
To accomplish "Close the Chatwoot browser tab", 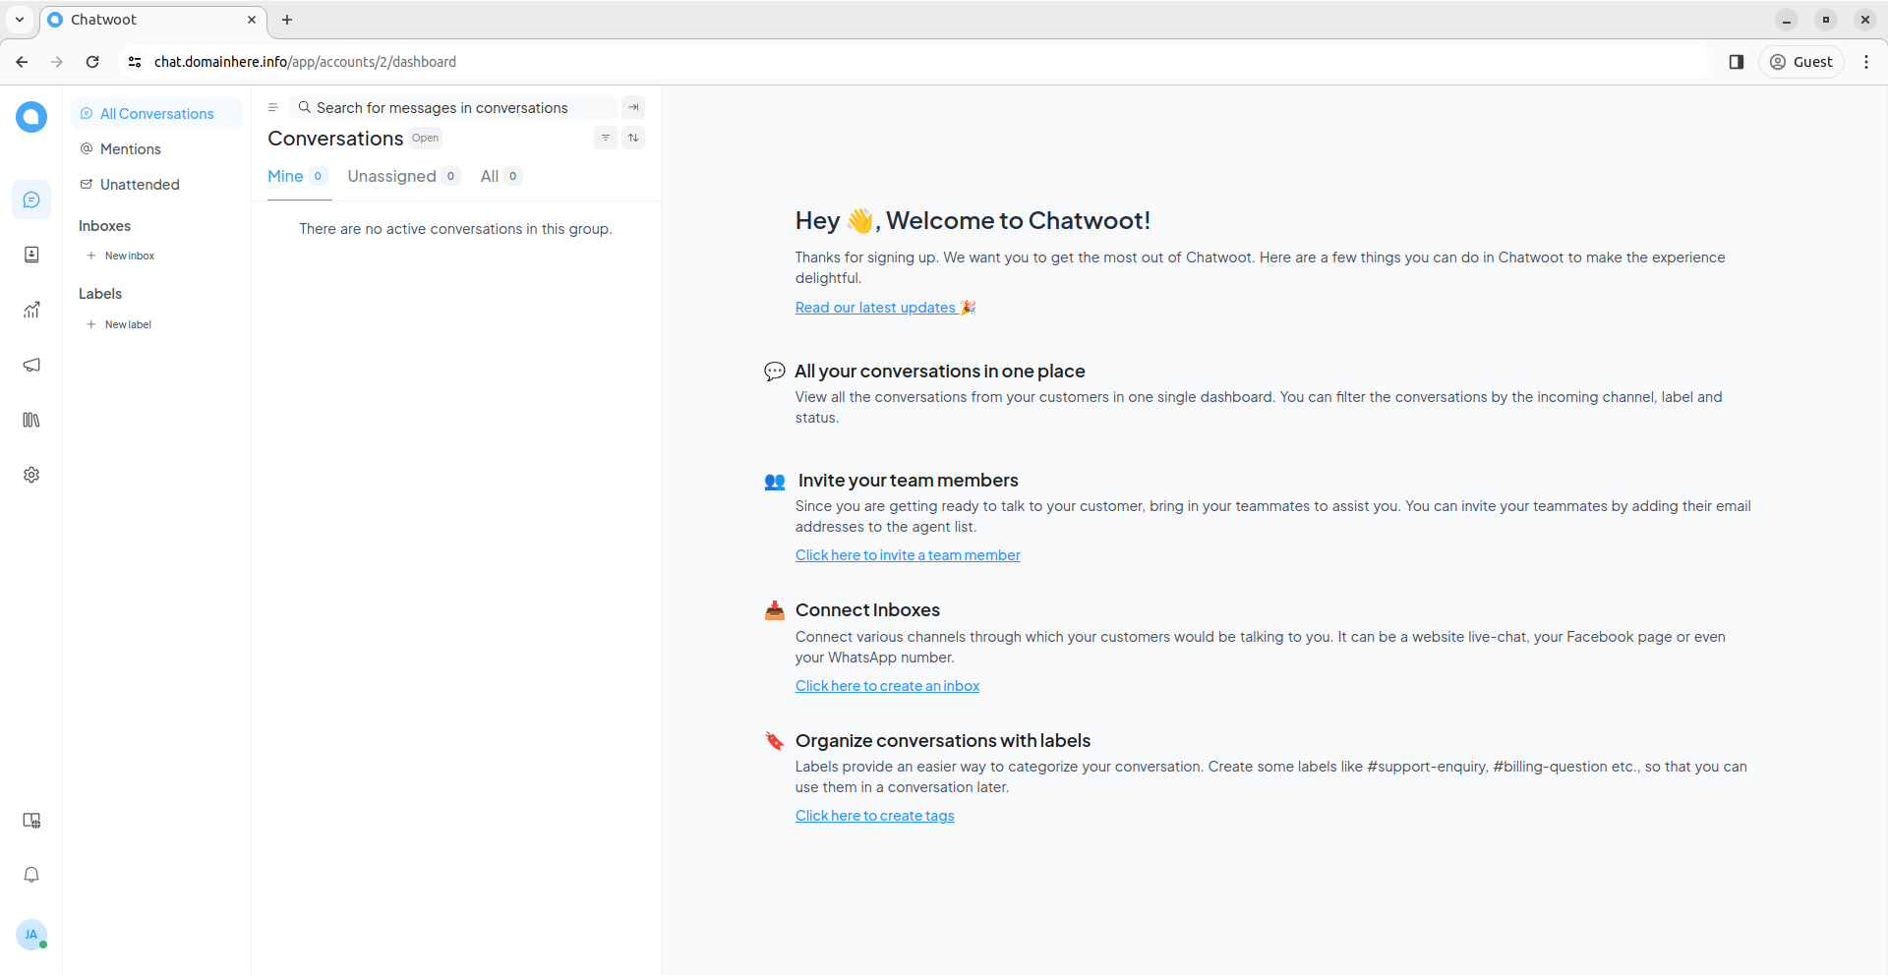I will (252, 20).
